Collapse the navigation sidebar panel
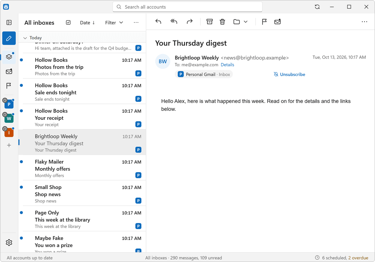 pos(9,22)
